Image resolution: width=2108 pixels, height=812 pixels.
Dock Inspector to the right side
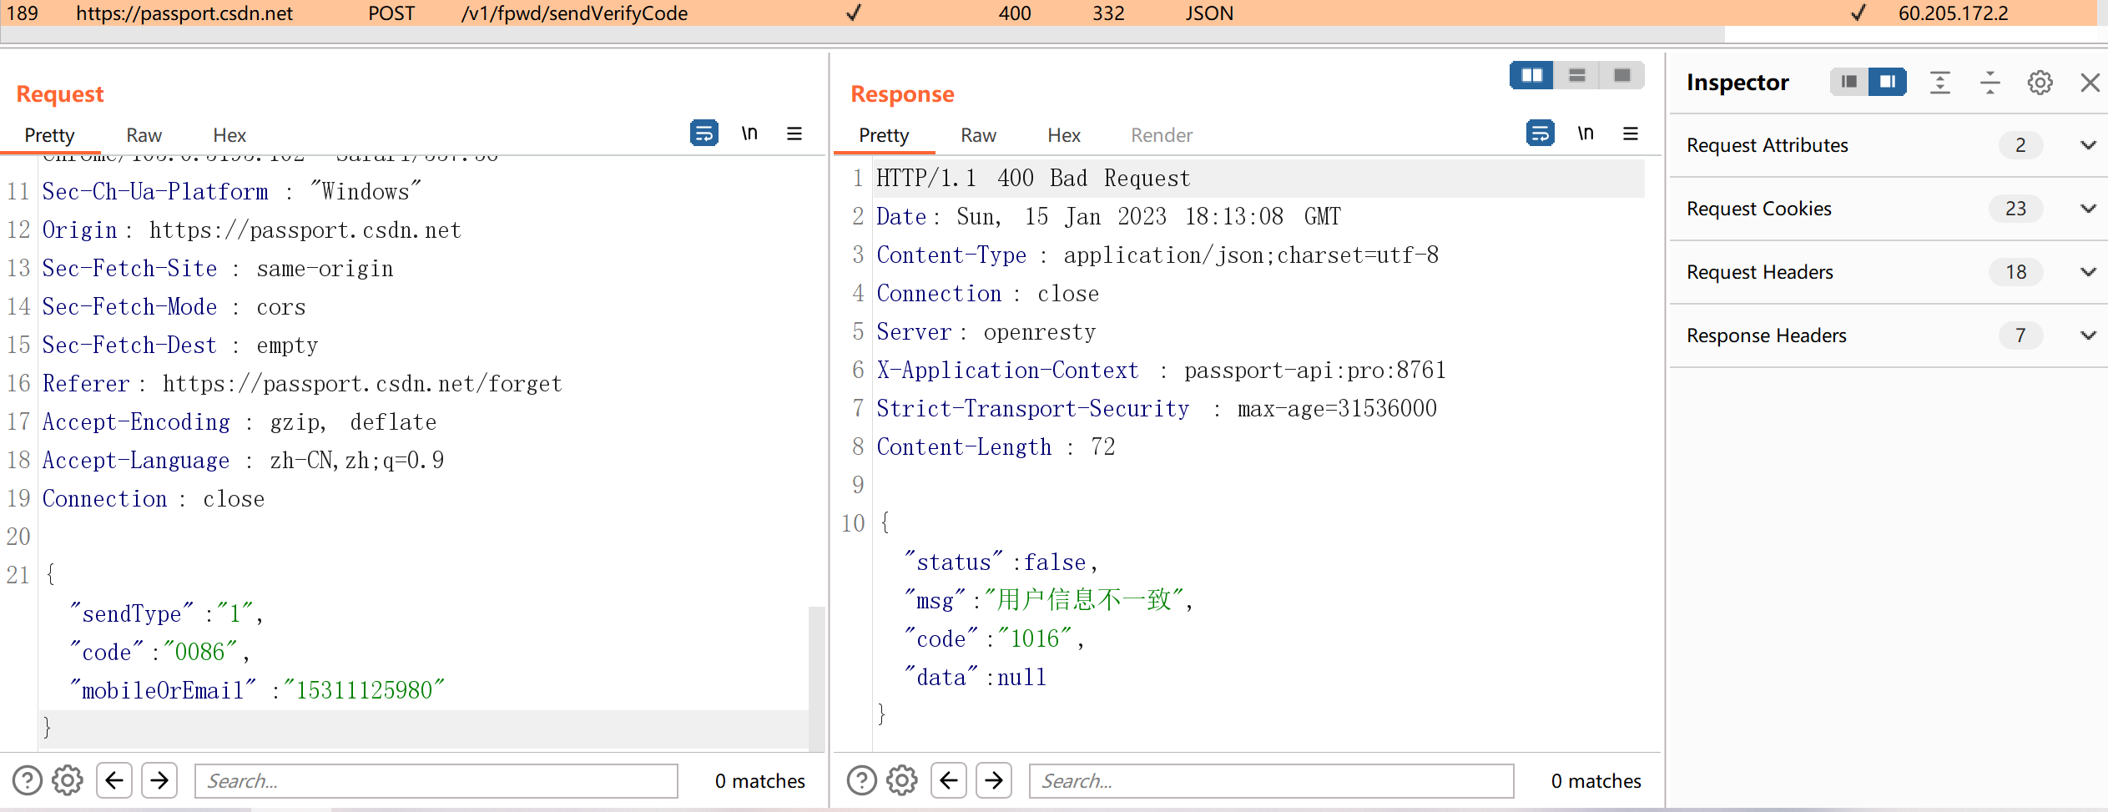click(1888, 82)
